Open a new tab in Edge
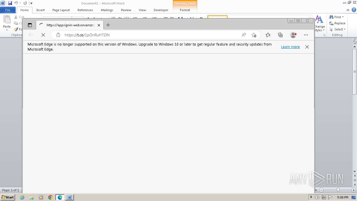Image resolution: width=357 pixels, height=201 pixels. 108,25
